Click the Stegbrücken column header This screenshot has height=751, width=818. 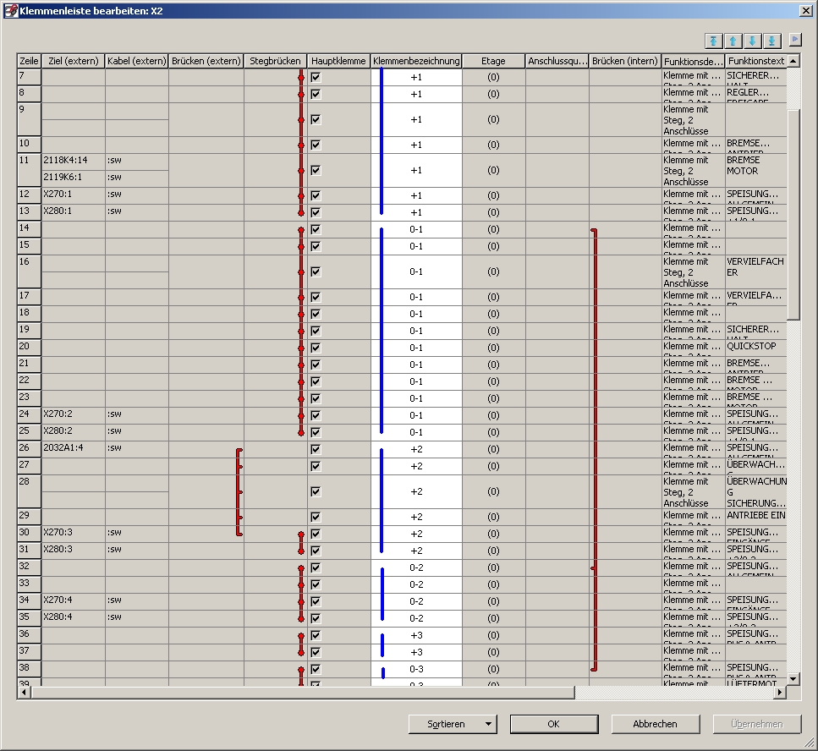point(276,61)
